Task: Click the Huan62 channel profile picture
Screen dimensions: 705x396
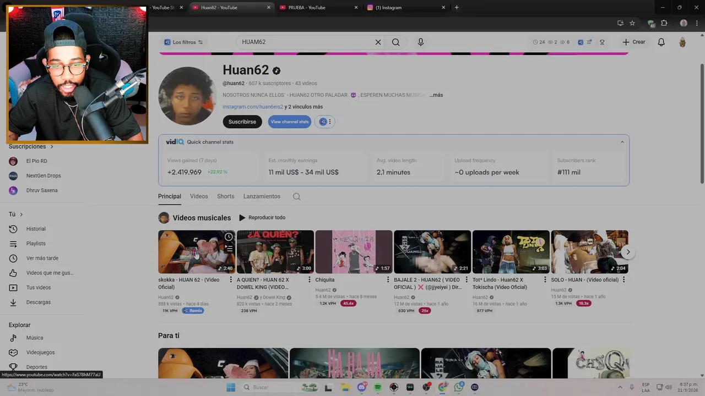Action: click(x=187, y=96)
